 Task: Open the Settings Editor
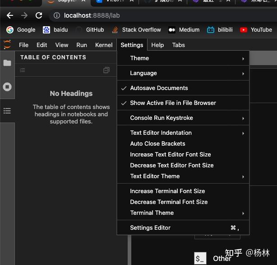(183, 227)
